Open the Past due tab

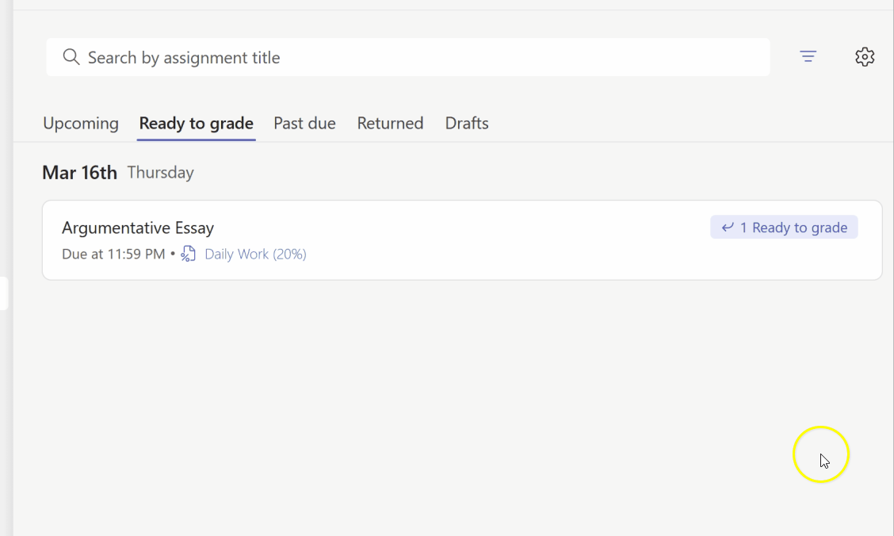click(x=304, y=124)
